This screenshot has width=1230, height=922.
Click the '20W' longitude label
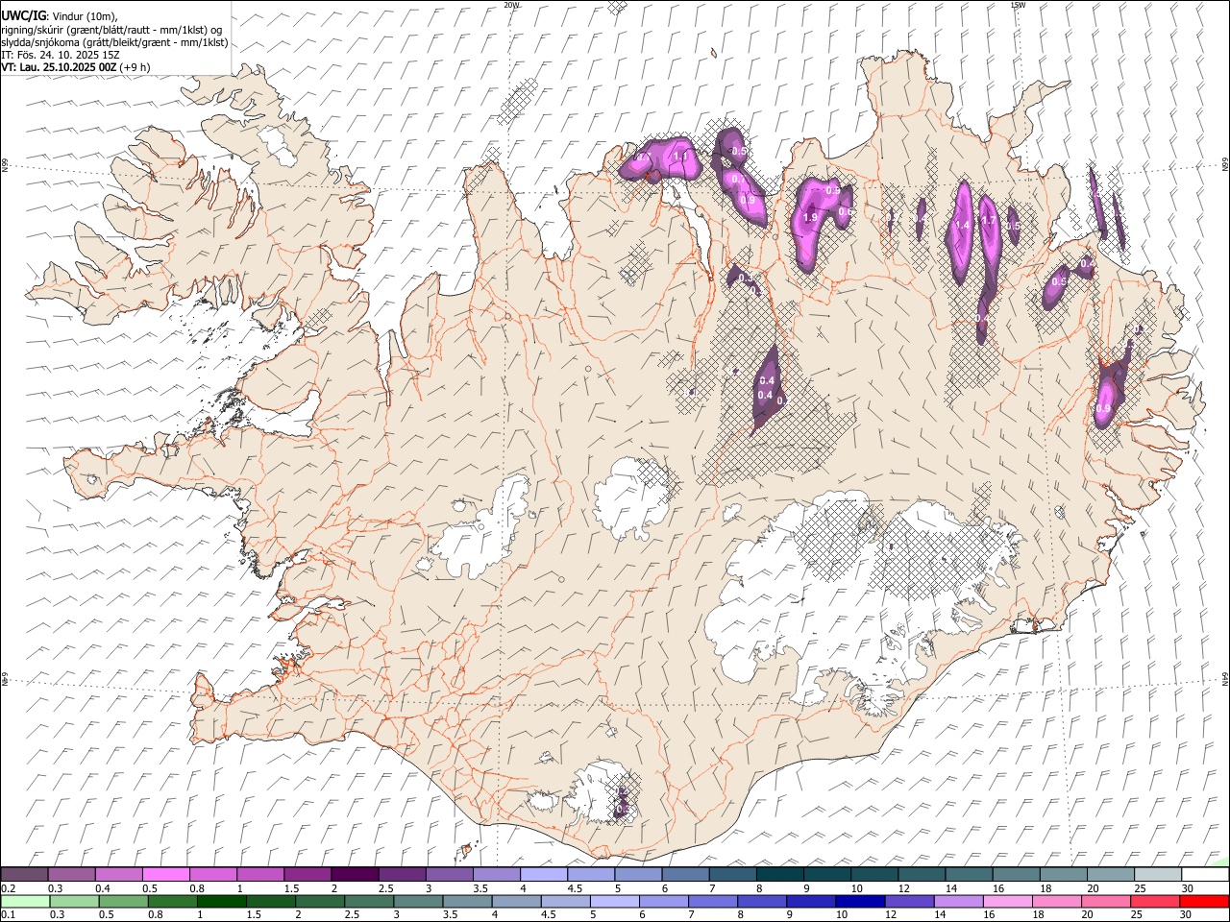tap(511, 5)
